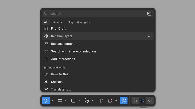Toggle the Actions button in toolbar

tap(124, 101)
